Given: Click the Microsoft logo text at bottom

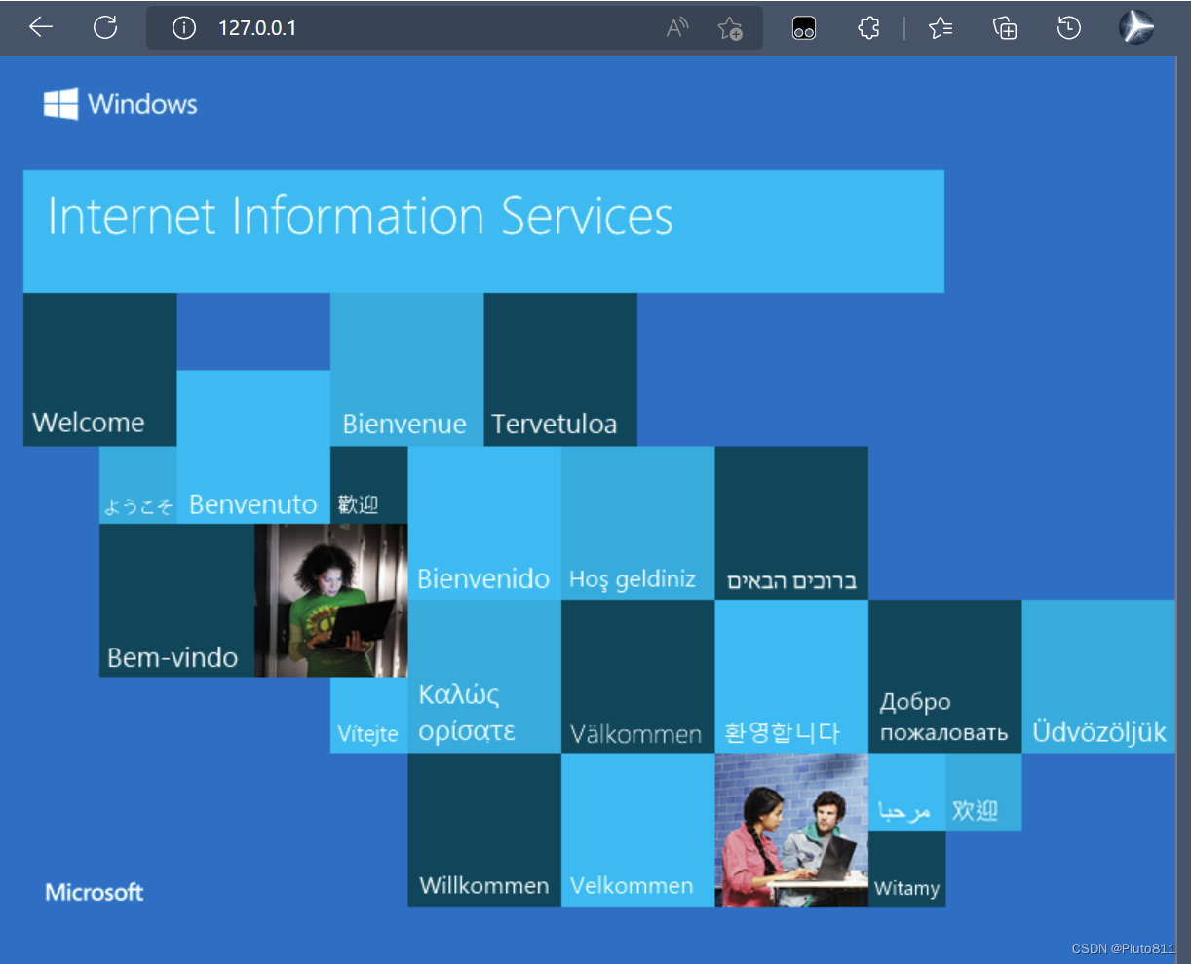Looking at the screenshot, I should pyautogui.click(x=95, y=892).
